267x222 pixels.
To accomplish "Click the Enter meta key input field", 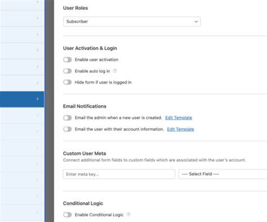I will (119, 174).
